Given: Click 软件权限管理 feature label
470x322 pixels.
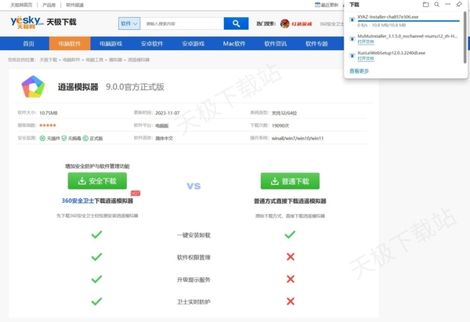Looking at the screenshot, I should pyautogui.click(x=193, y=257).
